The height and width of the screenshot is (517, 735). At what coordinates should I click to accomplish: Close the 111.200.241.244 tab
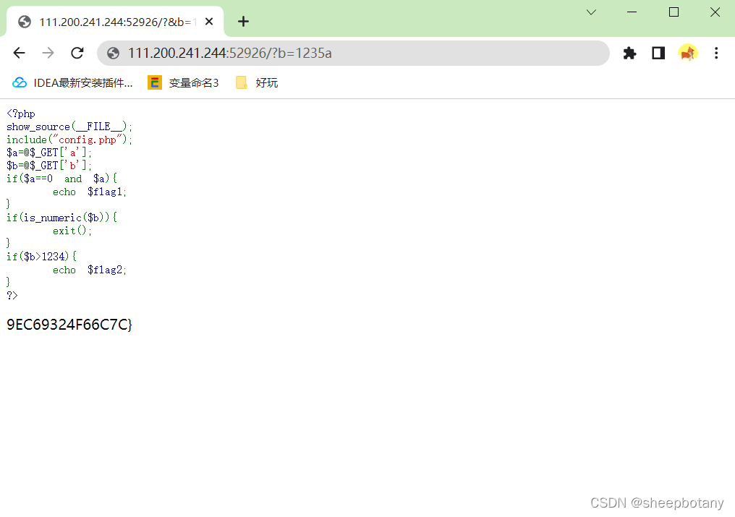pyautogui.click(x=209, y=22)
